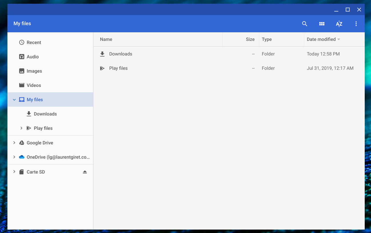Screen dimensions: 371x233
Task: Open the three-dot more menu
Action: (x=356, y=24)
